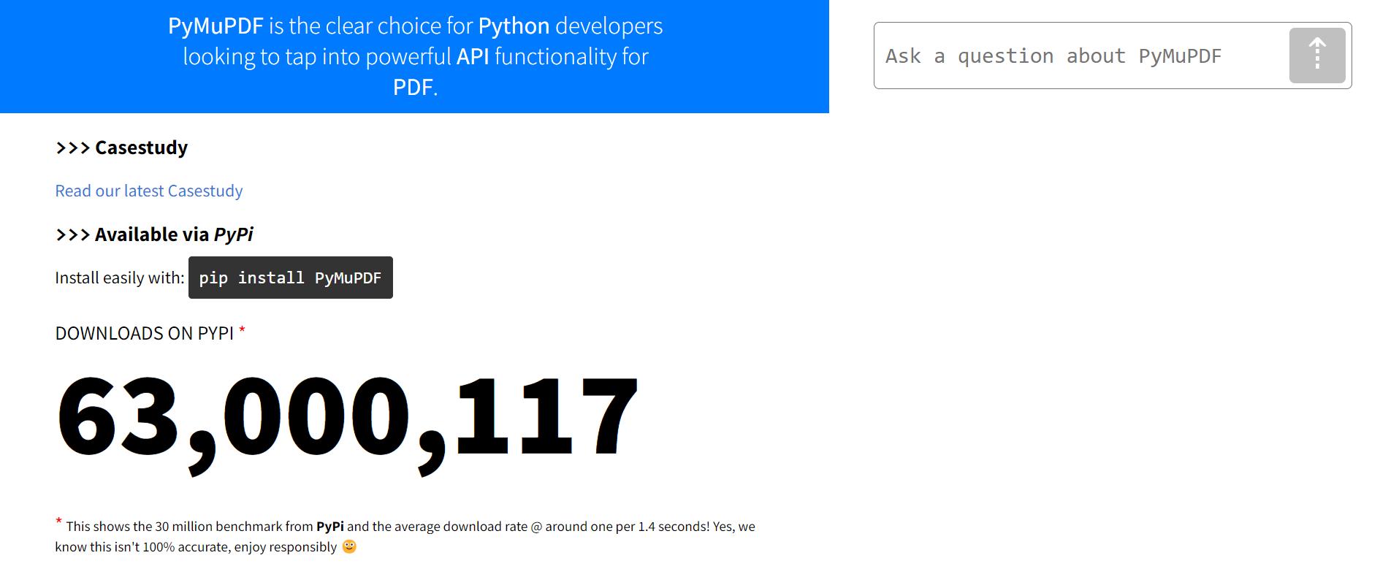Viewport: 1380px width, 577px height.
Task: Click the Install easily with label
Action: pos(120,278)
